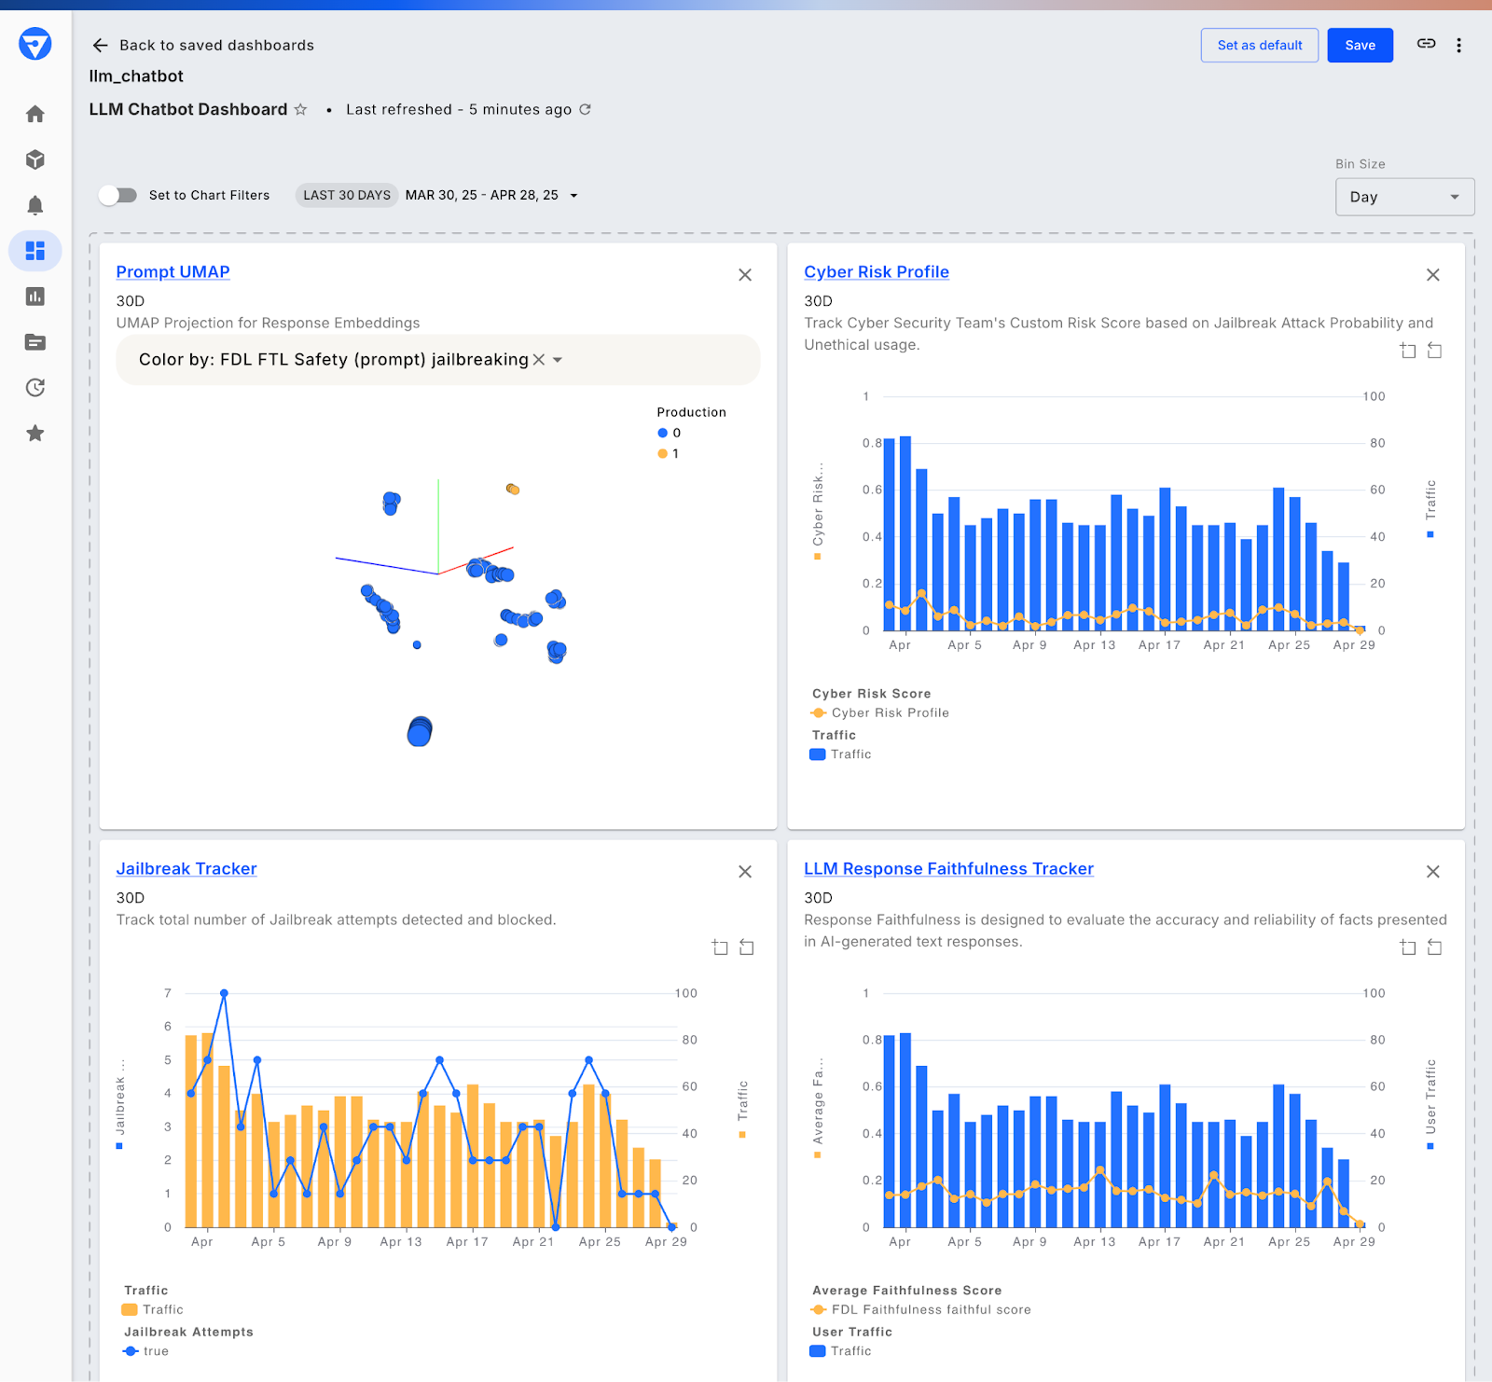
Task: Click the blue Traffic legend swatch in Cyber Risk
Action: (x=818, y=754)
